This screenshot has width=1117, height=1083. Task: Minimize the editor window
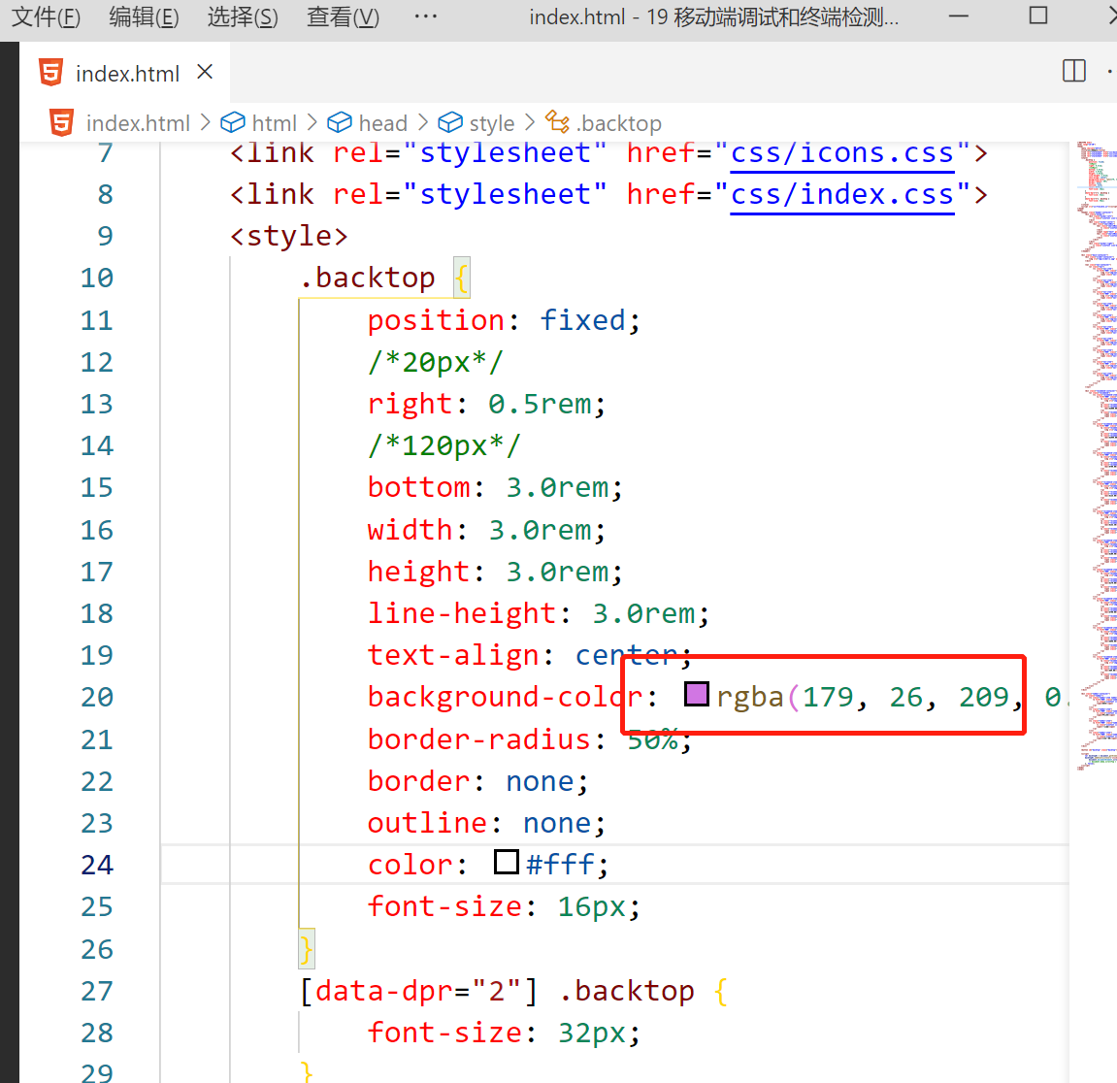coord(958,16)
